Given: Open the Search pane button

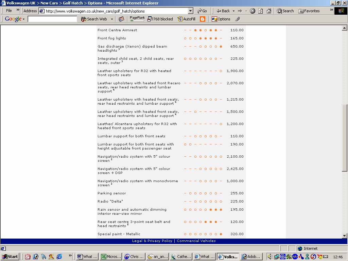Looking at the screenshot, I should tap(285, 11).
